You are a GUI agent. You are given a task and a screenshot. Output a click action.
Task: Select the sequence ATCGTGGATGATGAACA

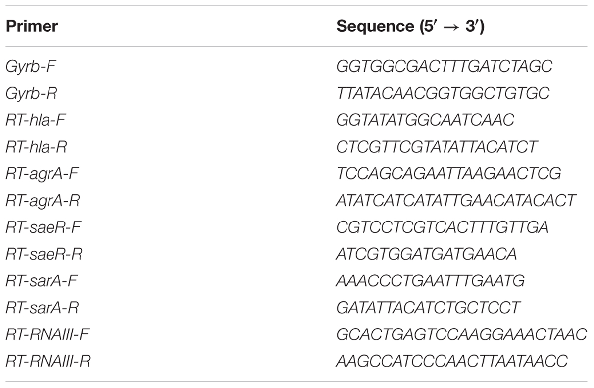coord(426,254)
